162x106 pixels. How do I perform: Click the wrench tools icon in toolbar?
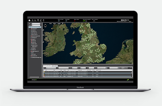(x=41, y=20)
